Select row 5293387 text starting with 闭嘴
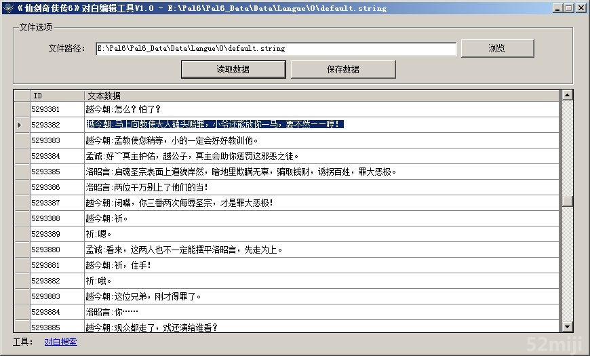The width and height of the screenshot is (590, 356). [321, 203]
